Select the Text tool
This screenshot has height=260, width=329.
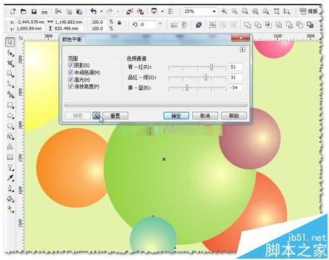pyautogui.click(x=10, y=147)
